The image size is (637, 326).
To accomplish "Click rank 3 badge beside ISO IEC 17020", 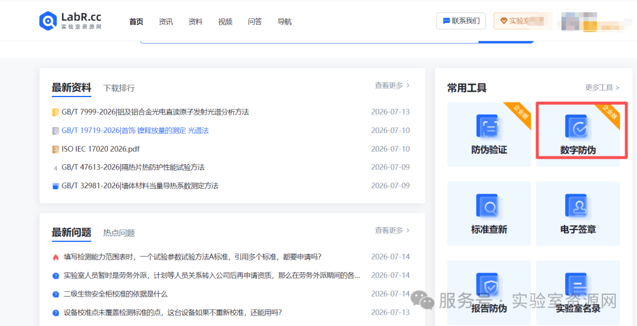I will point(55,149).
